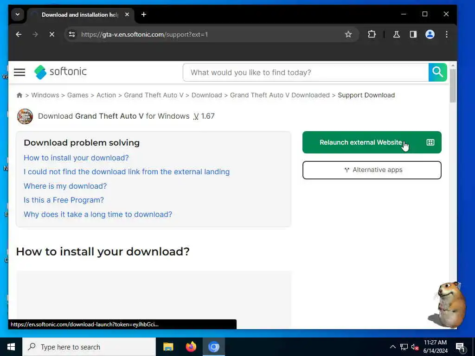Open site information icon in address bar
The width and height of the screenshot is (475, 356).
coord(72,34)
